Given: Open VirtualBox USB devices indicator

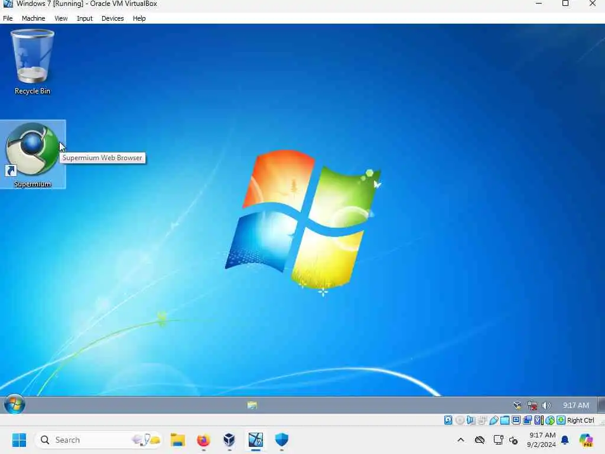Looking at the screenshot, I should 493,420.
